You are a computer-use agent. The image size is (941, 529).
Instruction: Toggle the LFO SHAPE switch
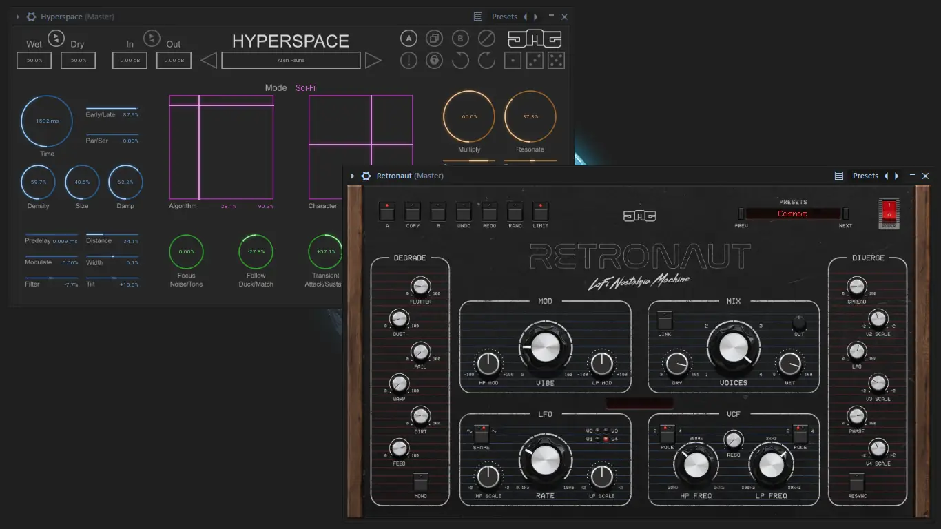tap(482, 433)
